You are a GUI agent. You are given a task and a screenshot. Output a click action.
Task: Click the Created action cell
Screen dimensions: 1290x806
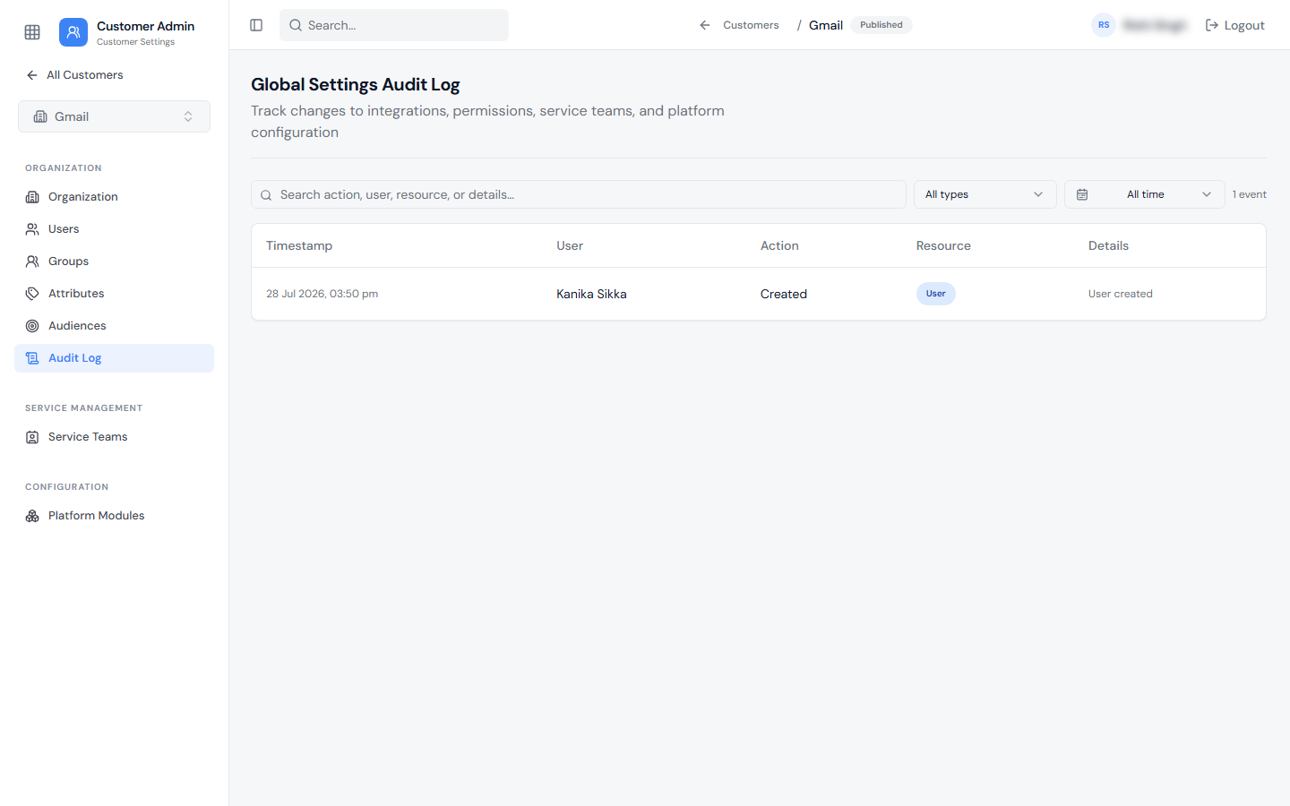[784, 294]
